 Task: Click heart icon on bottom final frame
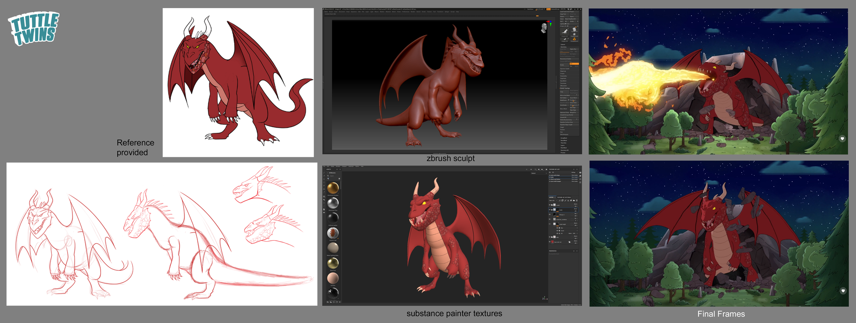[843, 291]
